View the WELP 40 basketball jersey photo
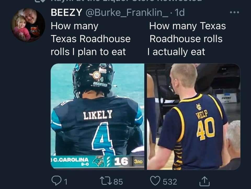The width and height of the screenshot is (251, 189). (193, 116)
